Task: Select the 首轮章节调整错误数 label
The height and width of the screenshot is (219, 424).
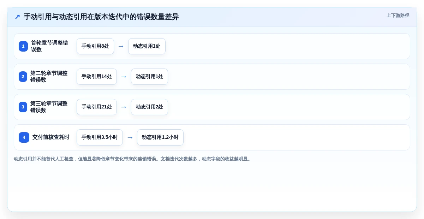Action: point(49,46)
